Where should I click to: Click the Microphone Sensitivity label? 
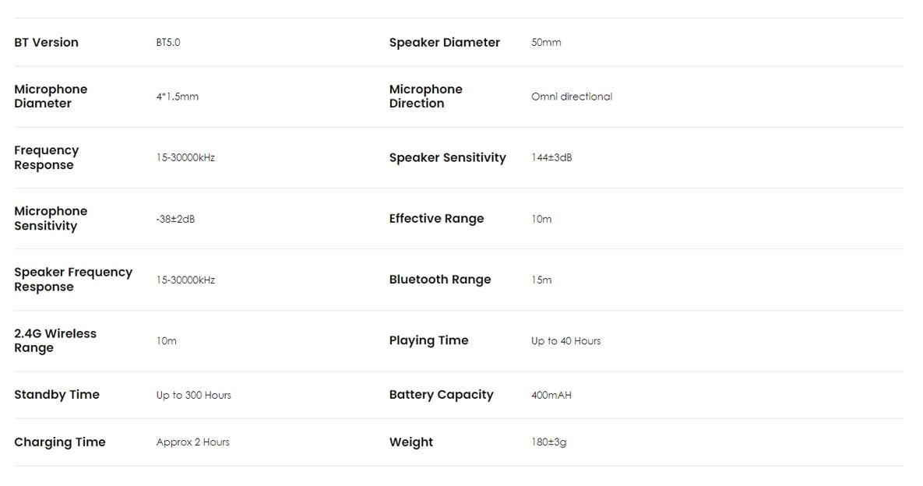click(51, 218)
